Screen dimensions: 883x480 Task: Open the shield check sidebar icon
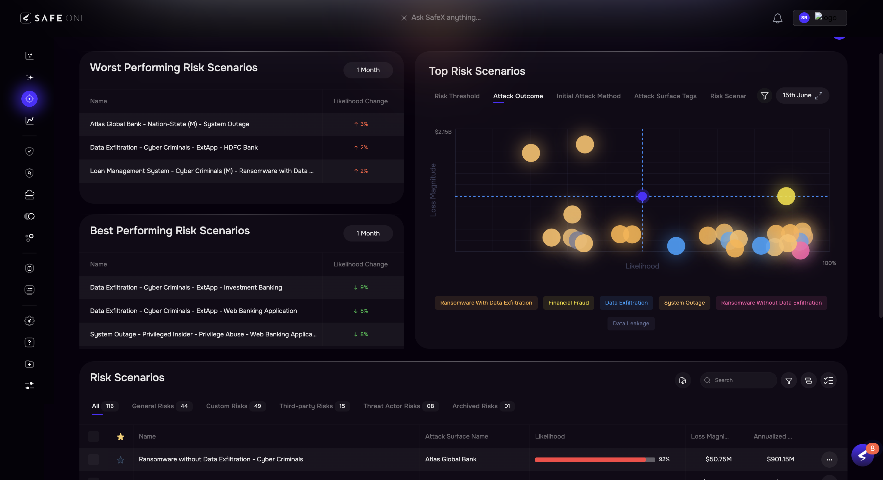coord(29,151)
